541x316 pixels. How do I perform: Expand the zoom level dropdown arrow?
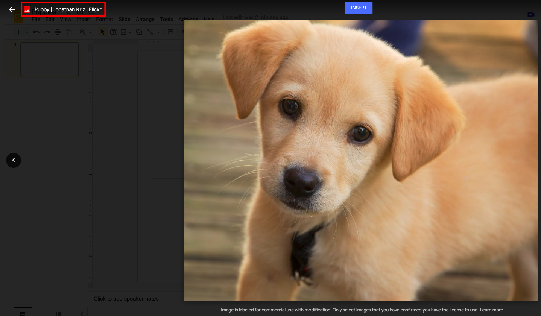click(91, 32)
